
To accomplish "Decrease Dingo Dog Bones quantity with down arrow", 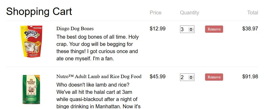I will (x=191, y=30).
